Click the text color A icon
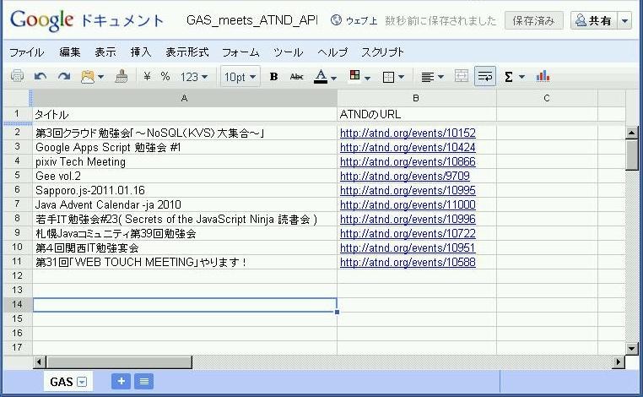 (321, 76)
